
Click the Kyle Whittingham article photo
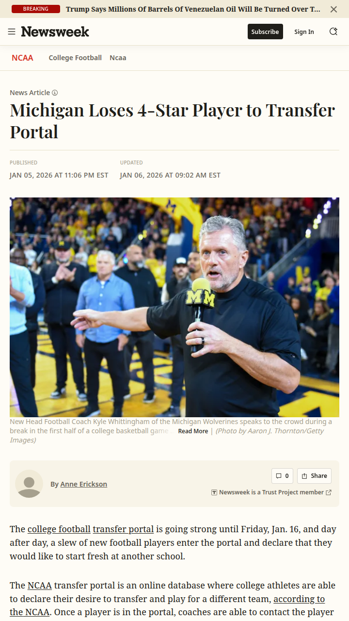coord(174,307)
